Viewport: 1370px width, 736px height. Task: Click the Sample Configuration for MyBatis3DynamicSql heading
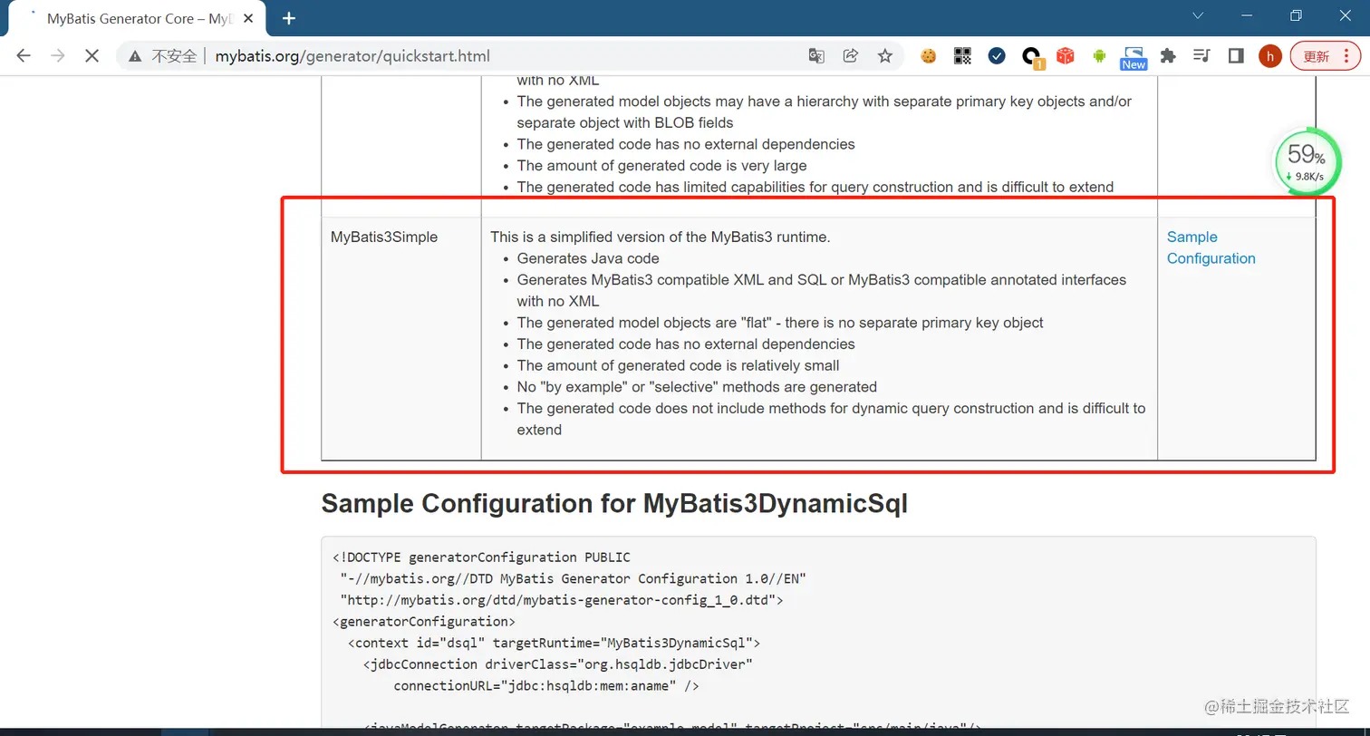click(614, 503)
